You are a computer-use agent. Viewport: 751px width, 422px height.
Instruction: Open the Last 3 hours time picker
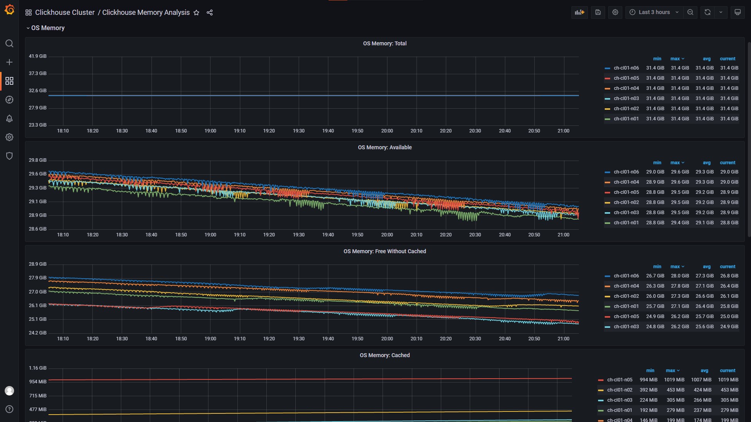pyautogui.click(x=654, y=12)
